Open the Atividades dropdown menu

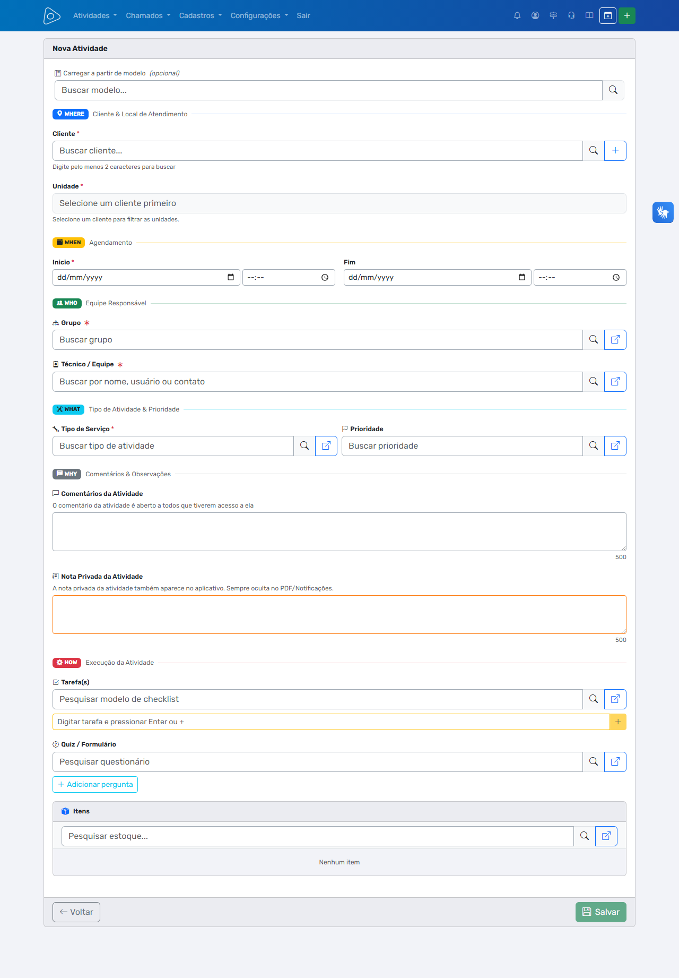click(95, 15)
